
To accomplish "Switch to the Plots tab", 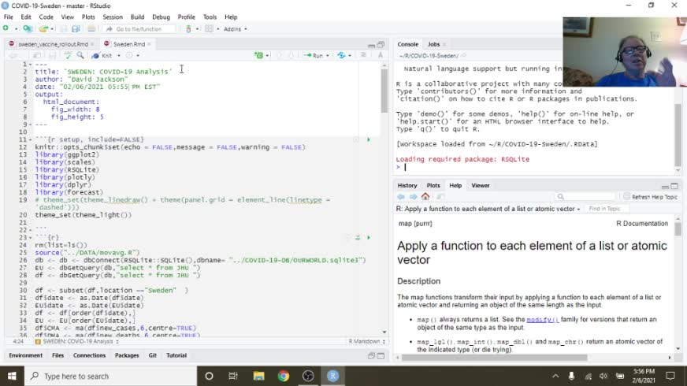I will (x=433, y=185).
